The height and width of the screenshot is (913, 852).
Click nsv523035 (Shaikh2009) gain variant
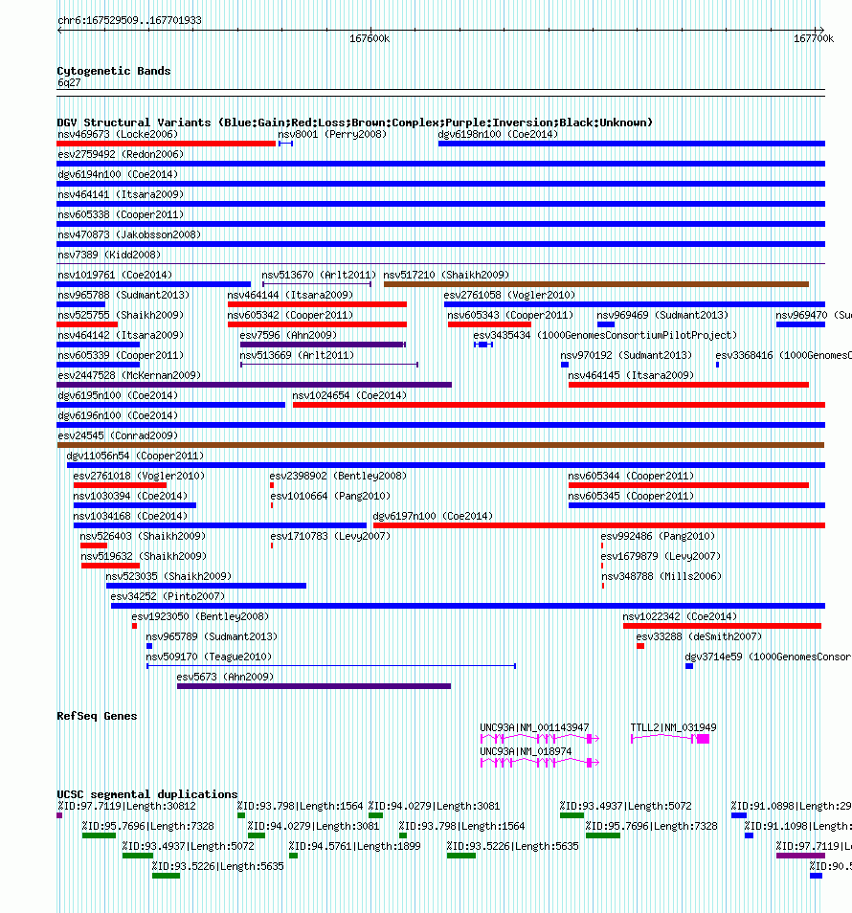206,585
